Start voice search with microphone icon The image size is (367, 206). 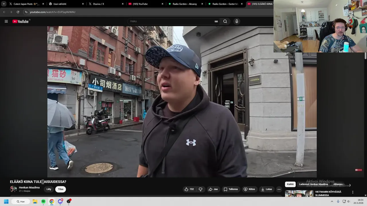[237, 21]
